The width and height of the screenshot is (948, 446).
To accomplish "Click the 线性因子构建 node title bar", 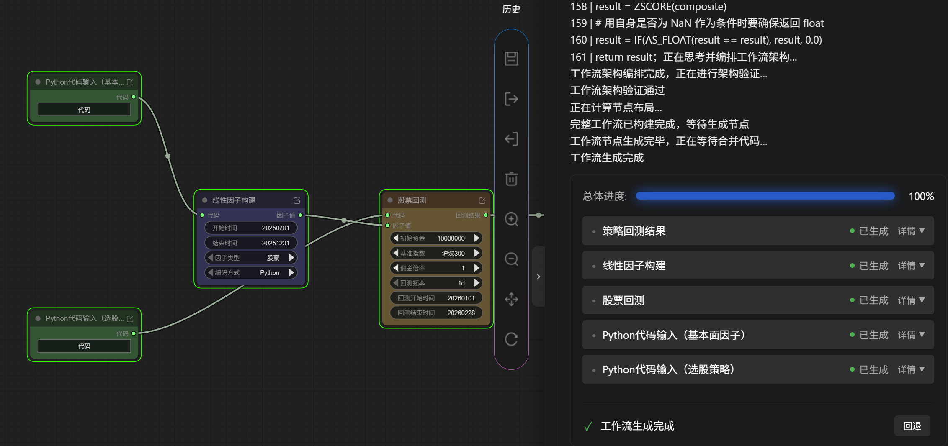I will (251, 200).
